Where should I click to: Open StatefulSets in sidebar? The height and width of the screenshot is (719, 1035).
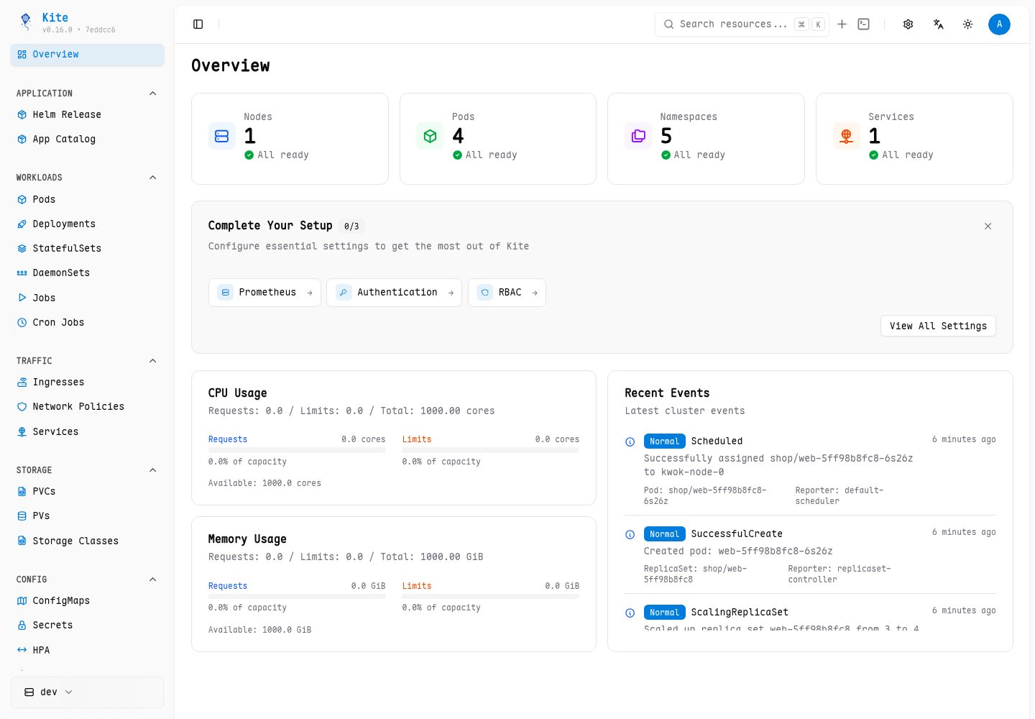tap(87, 249)
